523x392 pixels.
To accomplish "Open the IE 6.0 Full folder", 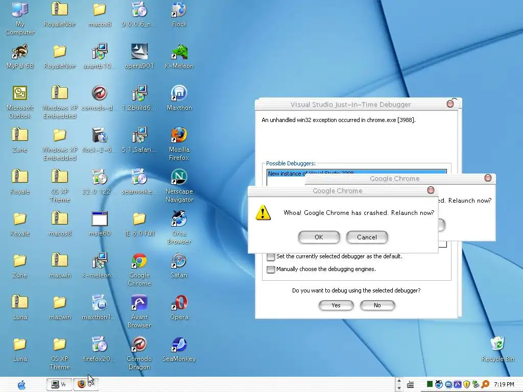I will [139, 224].
